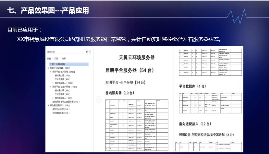Expand the 南向适配接入（2台）node
Image resolution: width=269 pixels, height=154 pixels.
click(x=53, y=98)
